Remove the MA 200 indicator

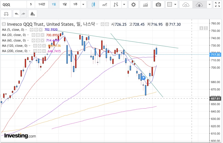tap(44, 51)
